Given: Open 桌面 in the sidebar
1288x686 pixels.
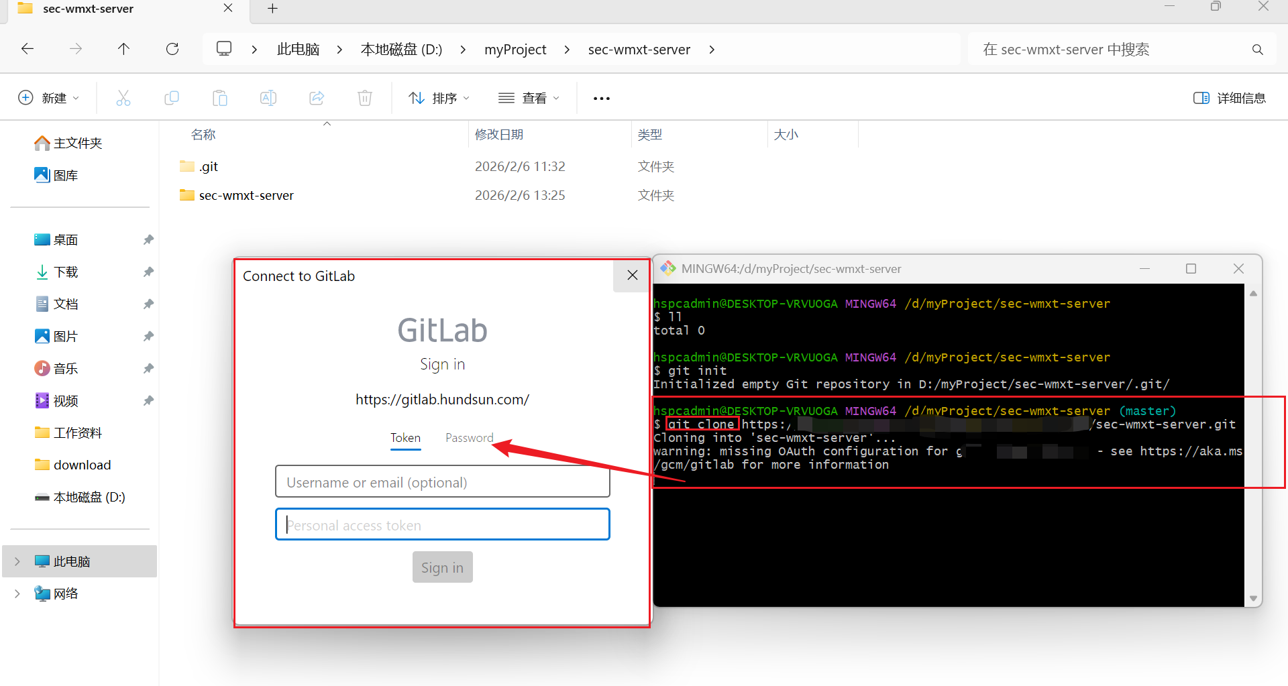Looking at the screenshot, I should pos(56,239).
